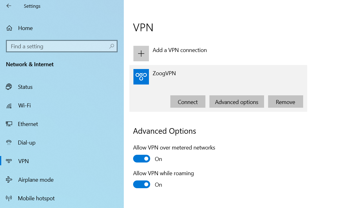350x208 pixels.
Task: Open Advanced options for ZoogVPN
Action: click(x=236, y=102)
